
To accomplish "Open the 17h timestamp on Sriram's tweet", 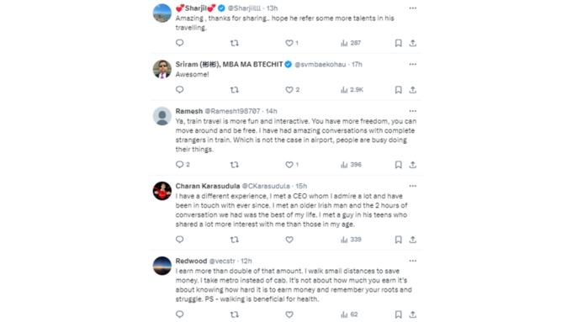I will click(357, 65).
